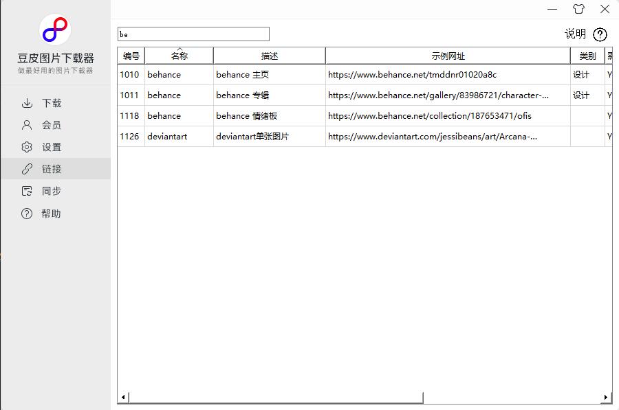Click the deviantart.com/jessibeans URL cell
This screenshot has height=410, width=619.
(448, 137)
